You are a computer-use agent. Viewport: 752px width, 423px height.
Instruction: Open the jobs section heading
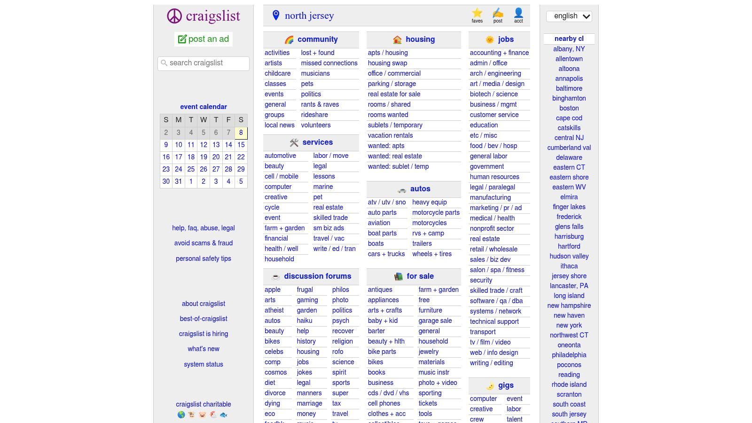pos(506,39)
